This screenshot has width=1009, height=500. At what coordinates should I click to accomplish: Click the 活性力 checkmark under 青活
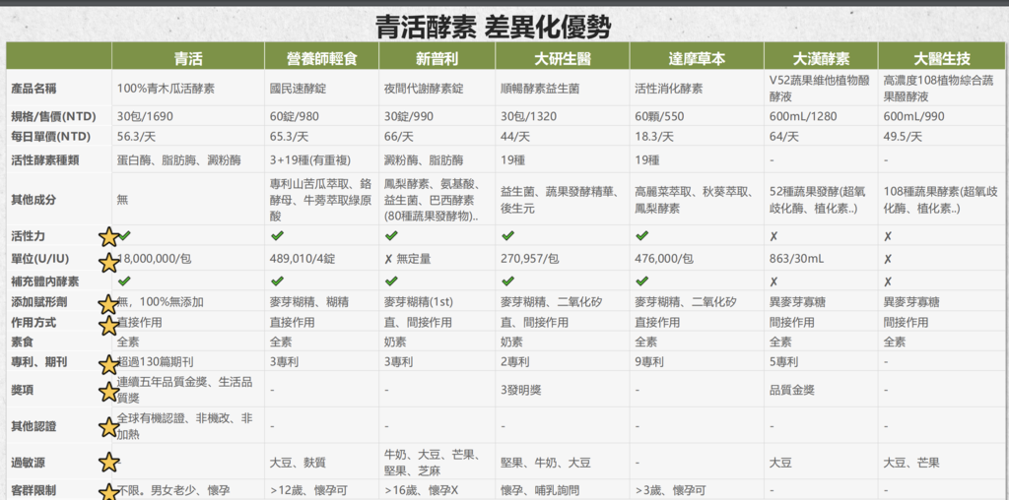124,236
